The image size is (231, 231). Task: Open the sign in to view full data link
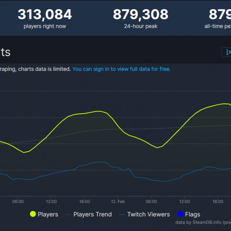click(x=122, y=69)
